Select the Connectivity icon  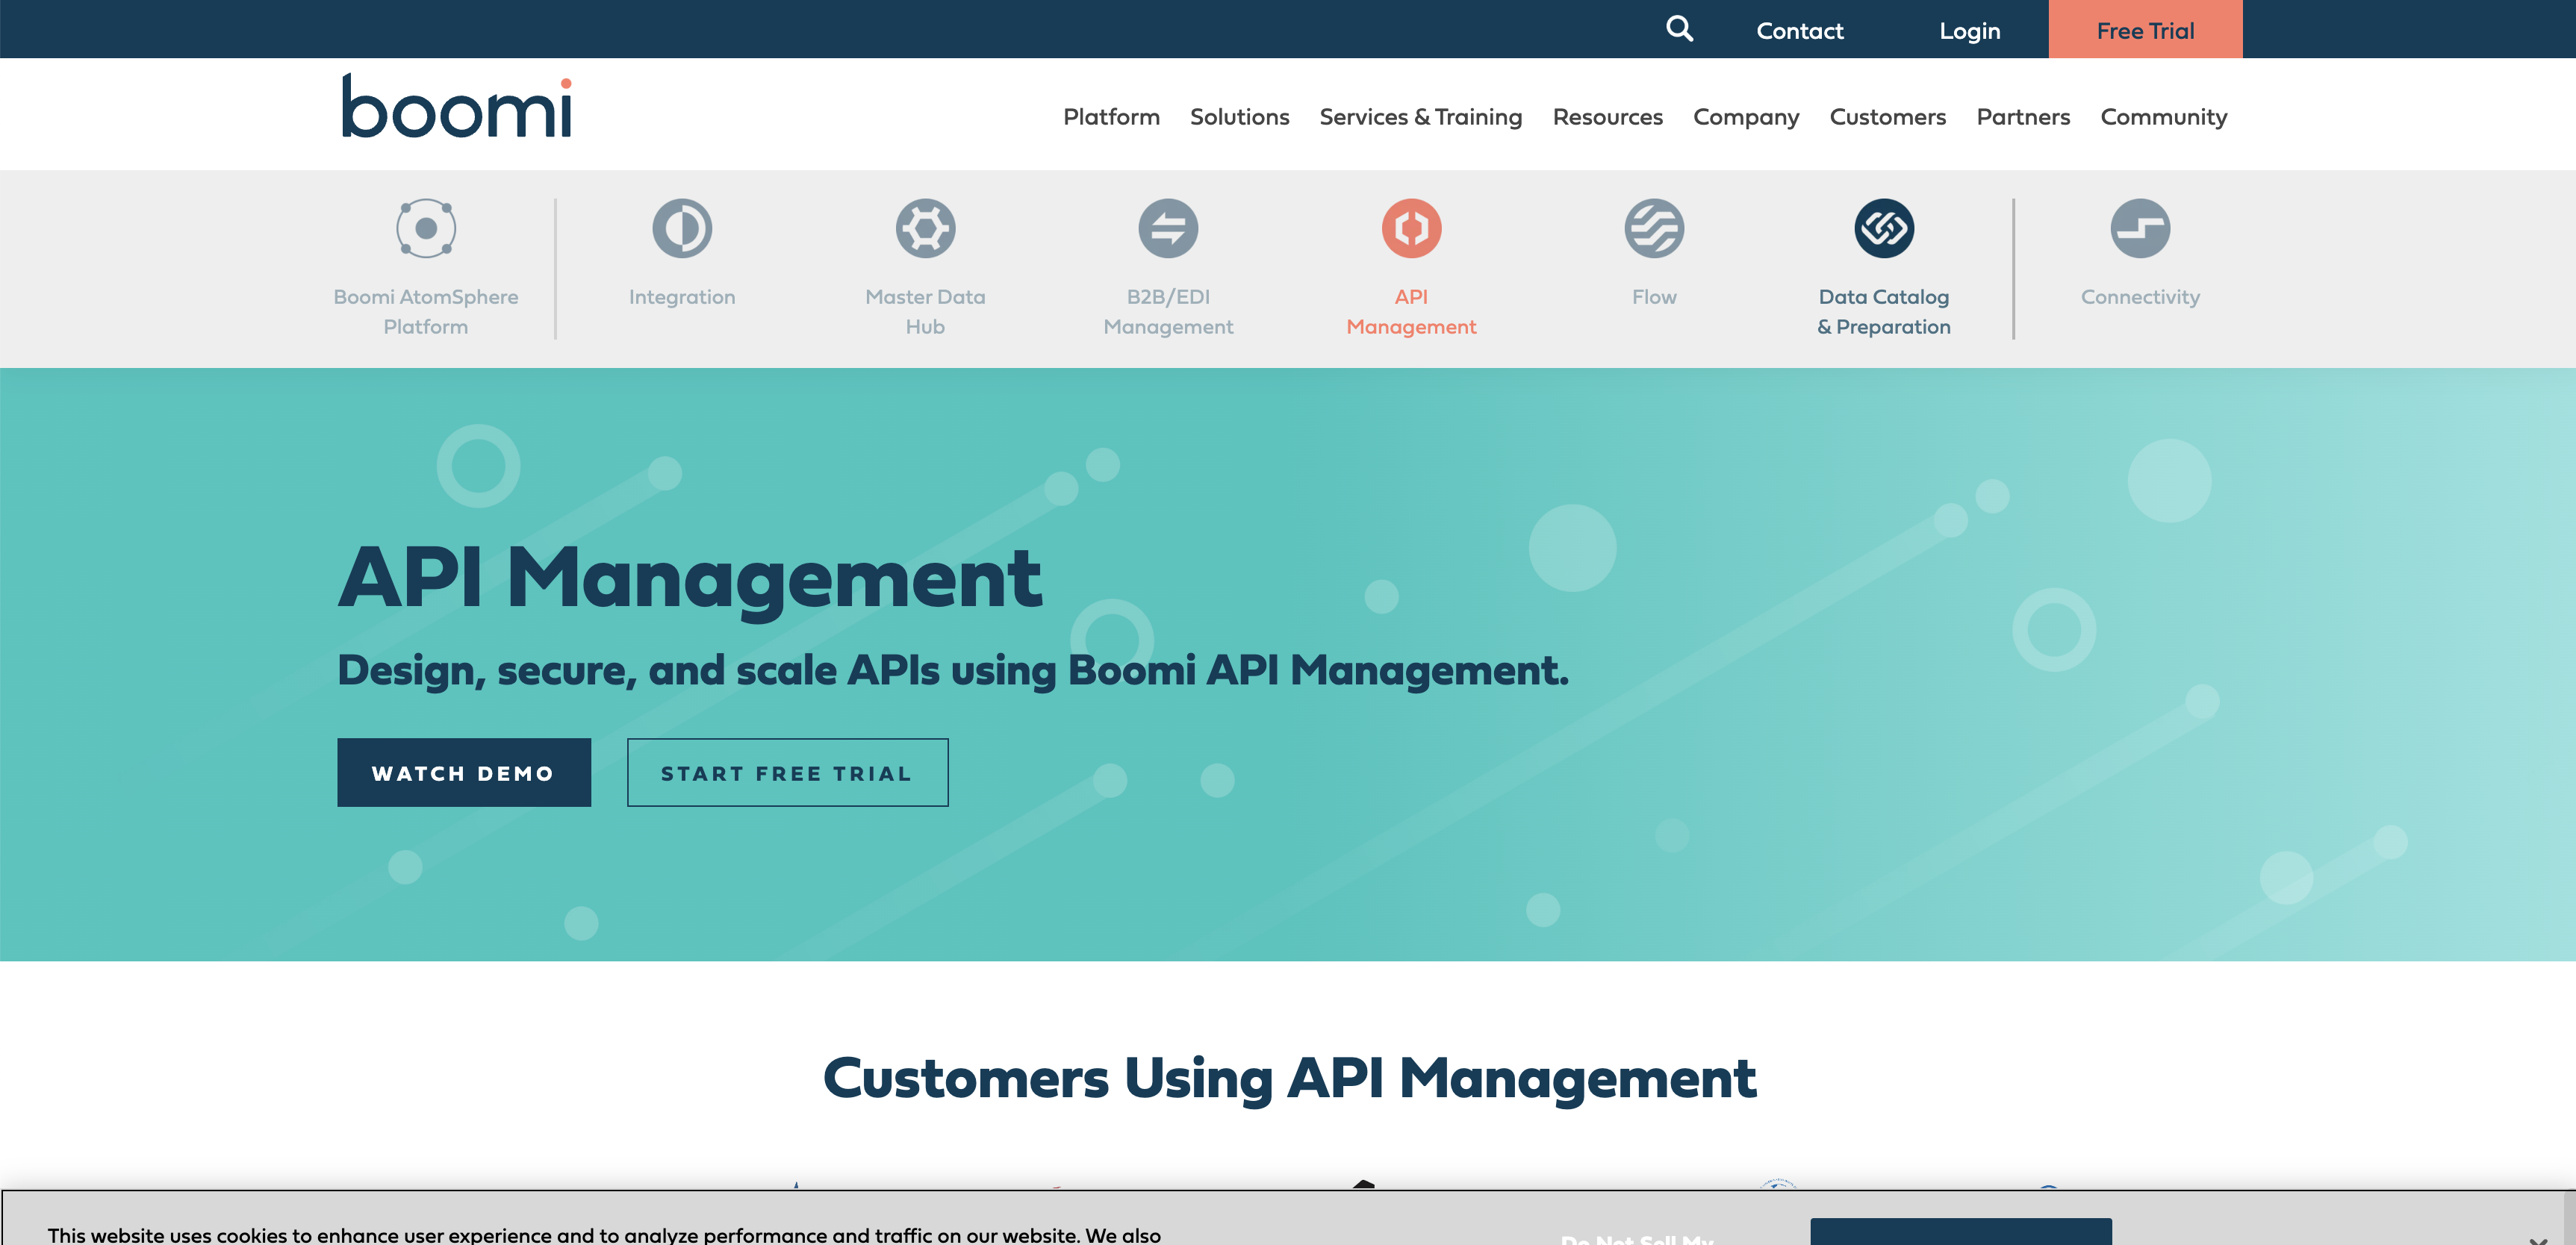2140,228
